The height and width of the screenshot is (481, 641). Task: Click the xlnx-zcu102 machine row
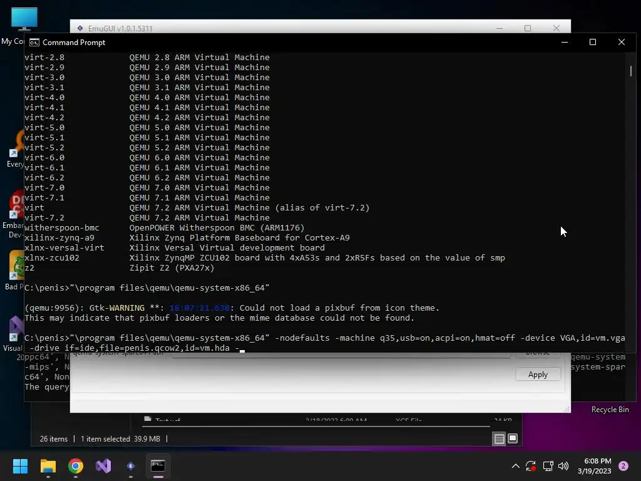coord(265,258)
